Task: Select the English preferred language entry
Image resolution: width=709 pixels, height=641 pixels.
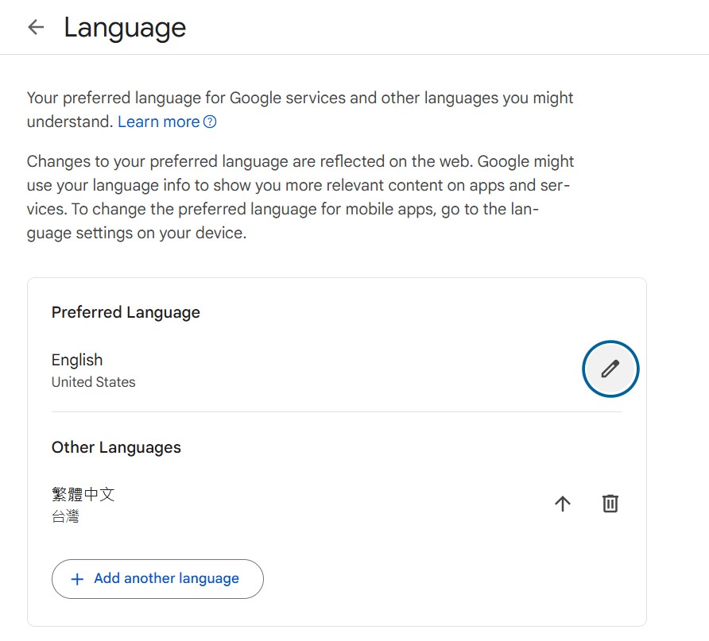Action: [x=77, y=360]
